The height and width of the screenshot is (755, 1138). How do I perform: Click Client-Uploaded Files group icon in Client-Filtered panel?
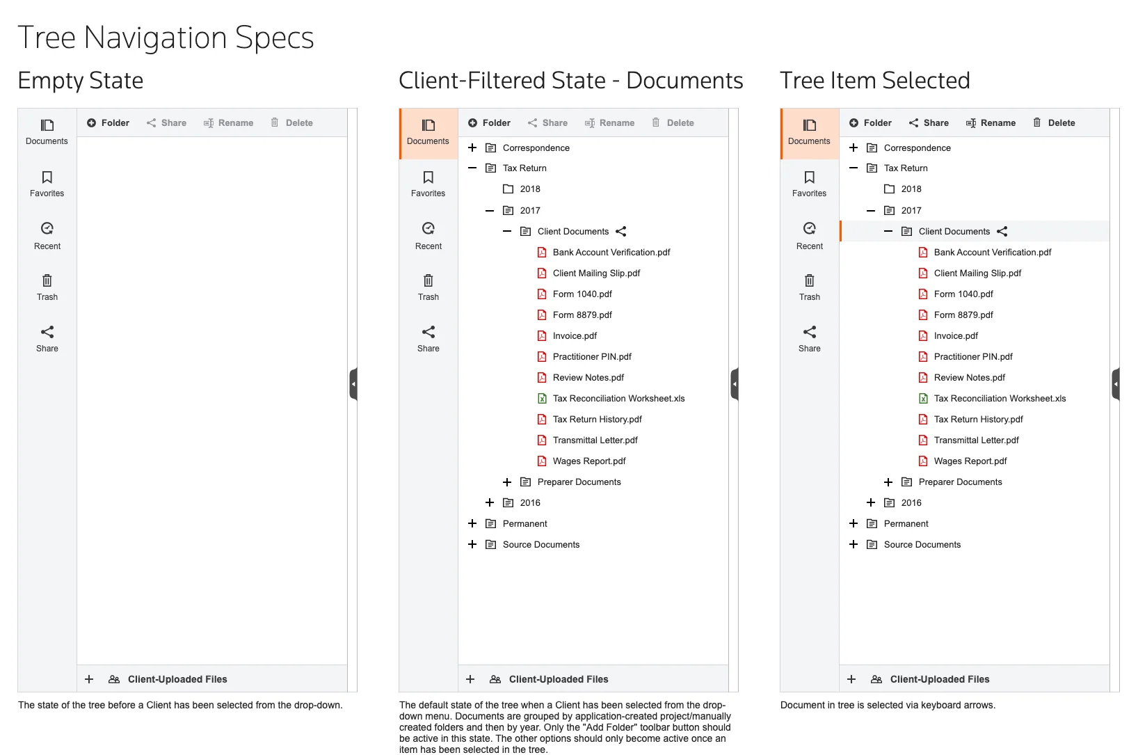click(495, 679)
